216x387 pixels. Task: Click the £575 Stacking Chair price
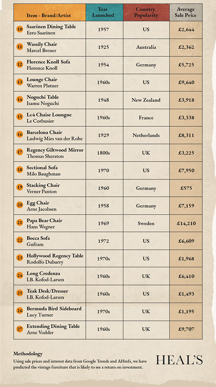pos(186,188)
